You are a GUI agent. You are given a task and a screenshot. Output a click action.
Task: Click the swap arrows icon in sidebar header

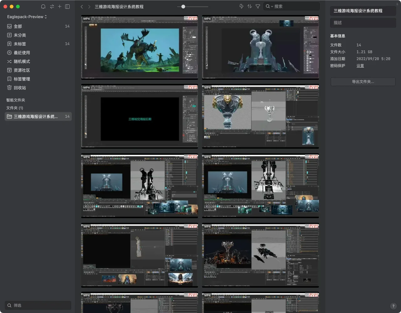pos(52,7)
